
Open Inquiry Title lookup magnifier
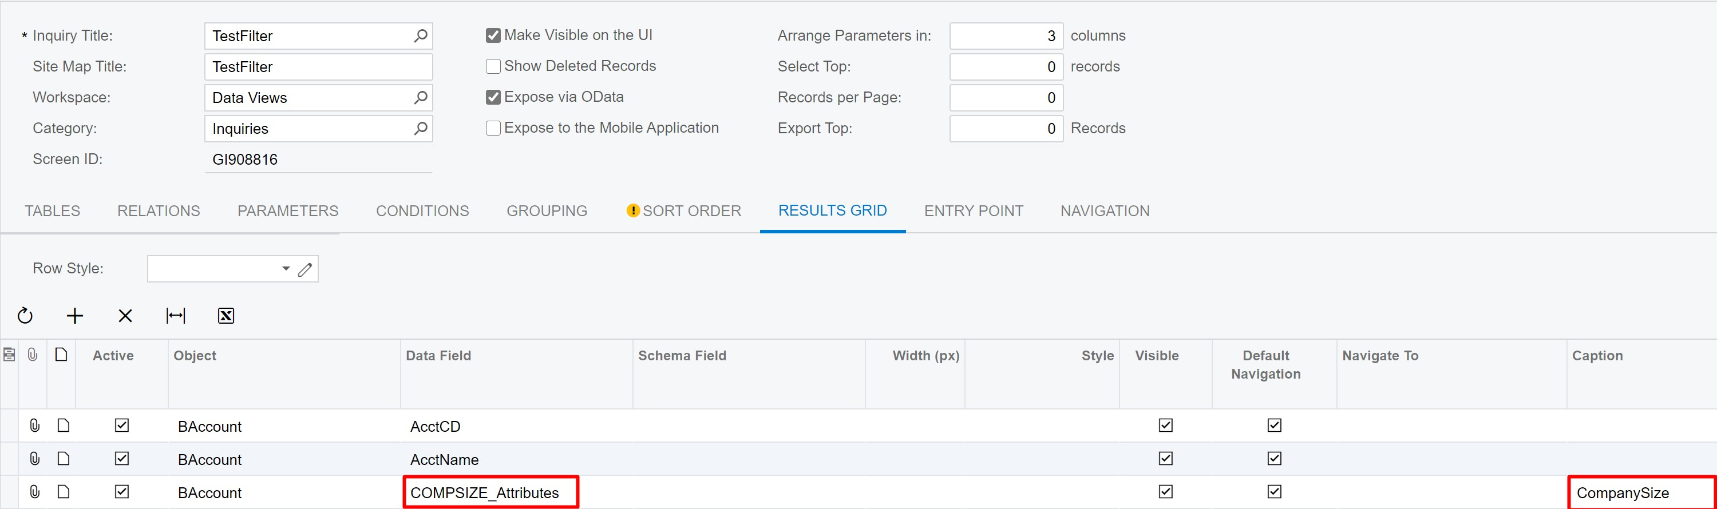(x=421, y=36)
